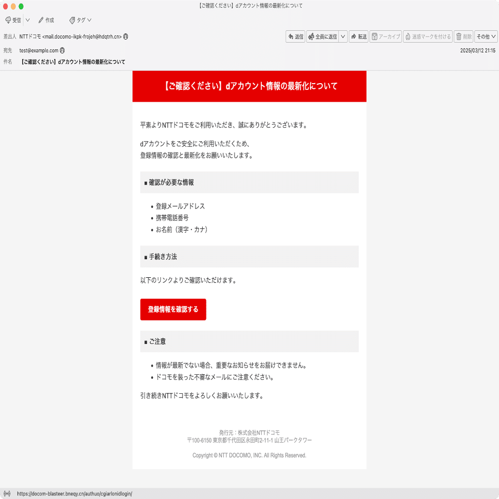
Task: Click the 受信 (Get Mail) icon
Action: 8,20
